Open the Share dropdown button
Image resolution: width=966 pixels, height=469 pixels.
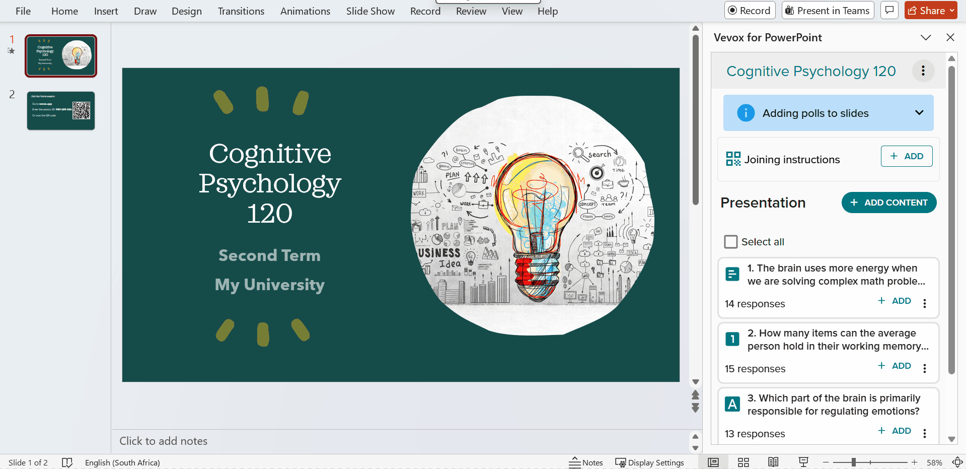(x=931, y=10)
